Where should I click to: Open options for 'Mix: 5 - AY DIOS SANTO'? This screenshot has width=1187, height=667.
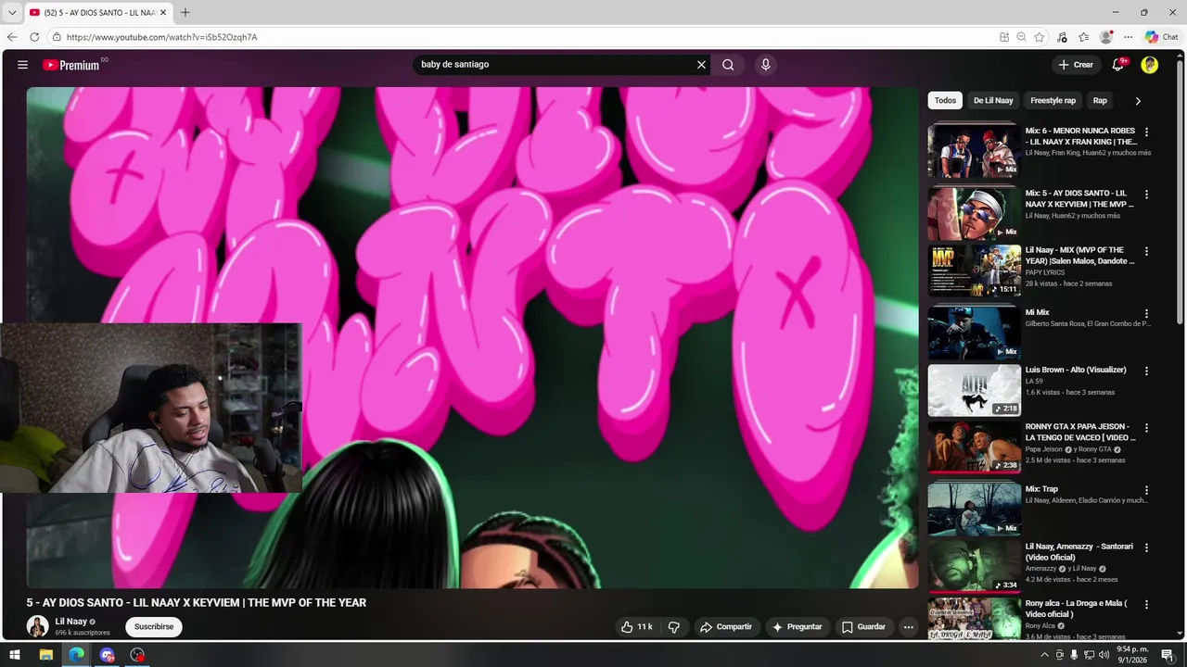[x=1146, y=195]
